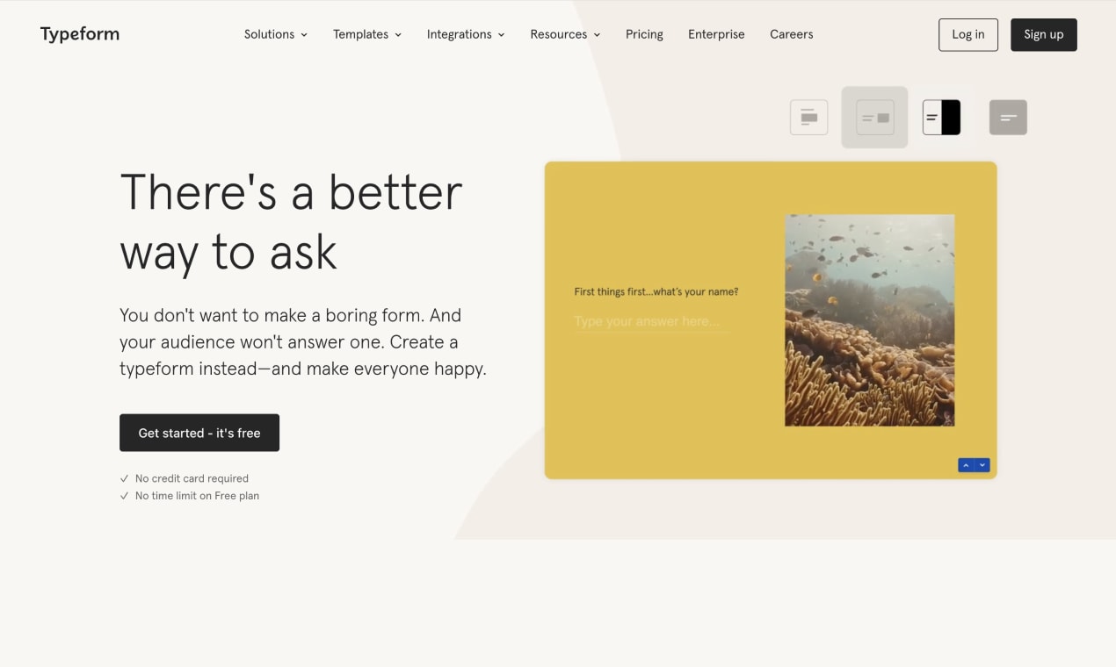The height and width of the screenshot is (667, 1116).
Task: Click 'First things first...what's your name?' question
Action: [656, 291]
